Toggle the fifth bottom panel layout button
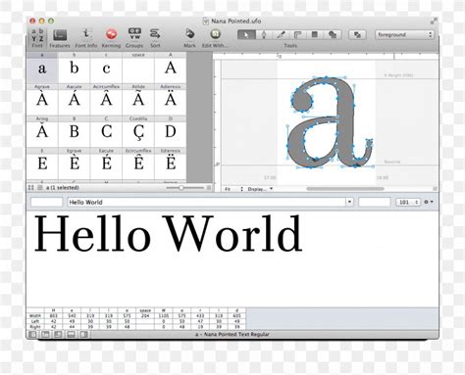Screen dimensions: 465x375 (83, 334)
